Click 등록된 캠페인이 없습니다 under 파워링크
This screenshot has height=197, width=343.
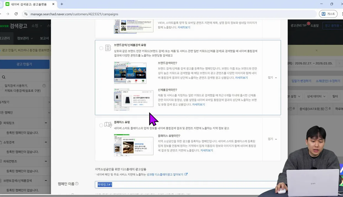(23, 133)
